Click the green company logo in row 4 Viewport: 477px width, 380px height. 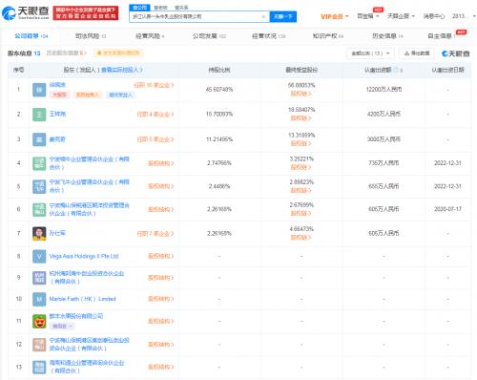tap(39, 163)
